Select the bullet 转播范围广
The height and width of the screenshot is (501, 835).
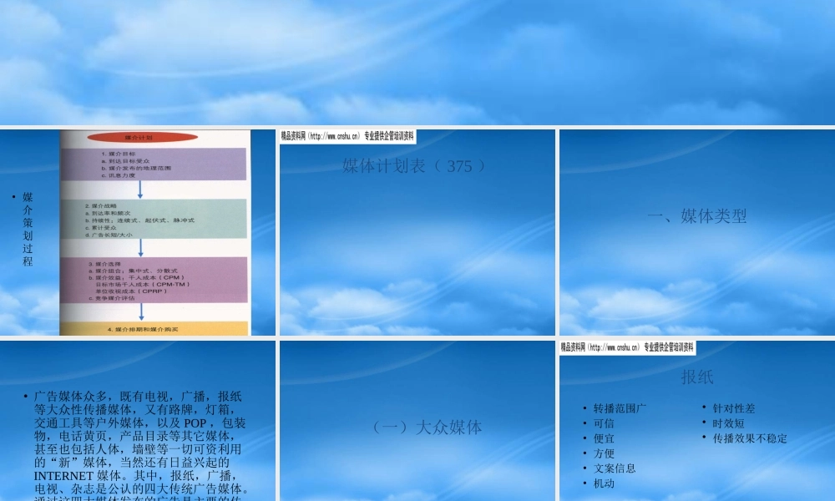point(620,408)
